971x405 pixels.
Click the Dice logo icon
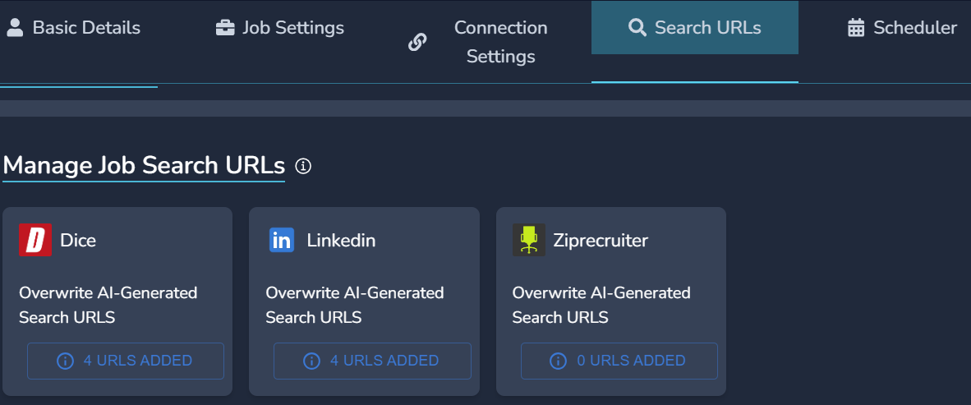35,240
